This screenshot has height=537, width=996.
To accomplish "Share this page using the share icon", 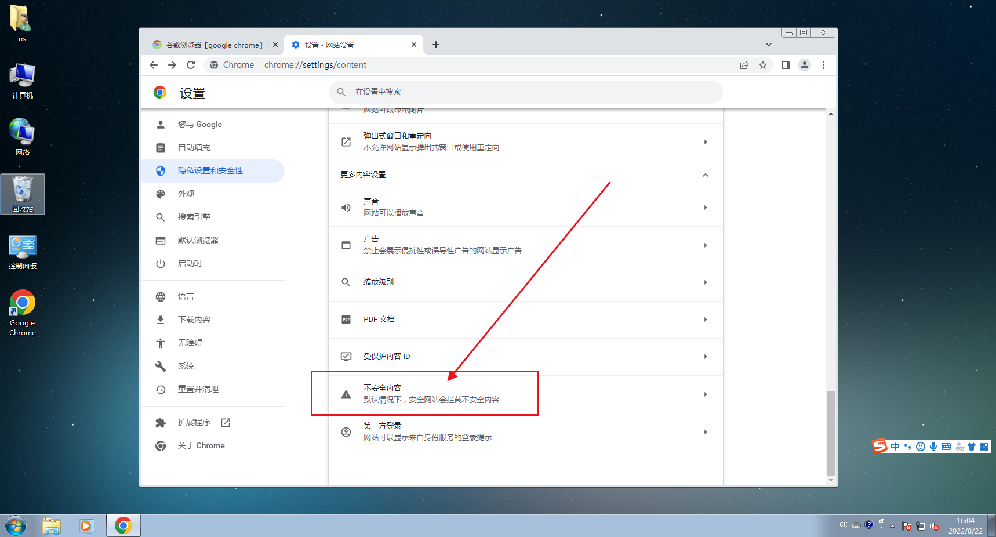I will [x=744, y=65].
